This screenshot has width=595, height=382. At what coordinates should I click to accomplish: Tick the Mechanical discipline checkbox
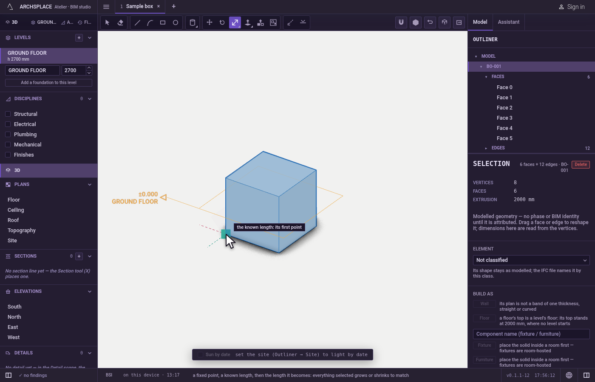click(8, 144)
